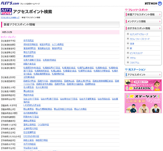163x151 pixels.
Task: Open 札幌厚別中央5条店 store link
Action: (32, 68)
